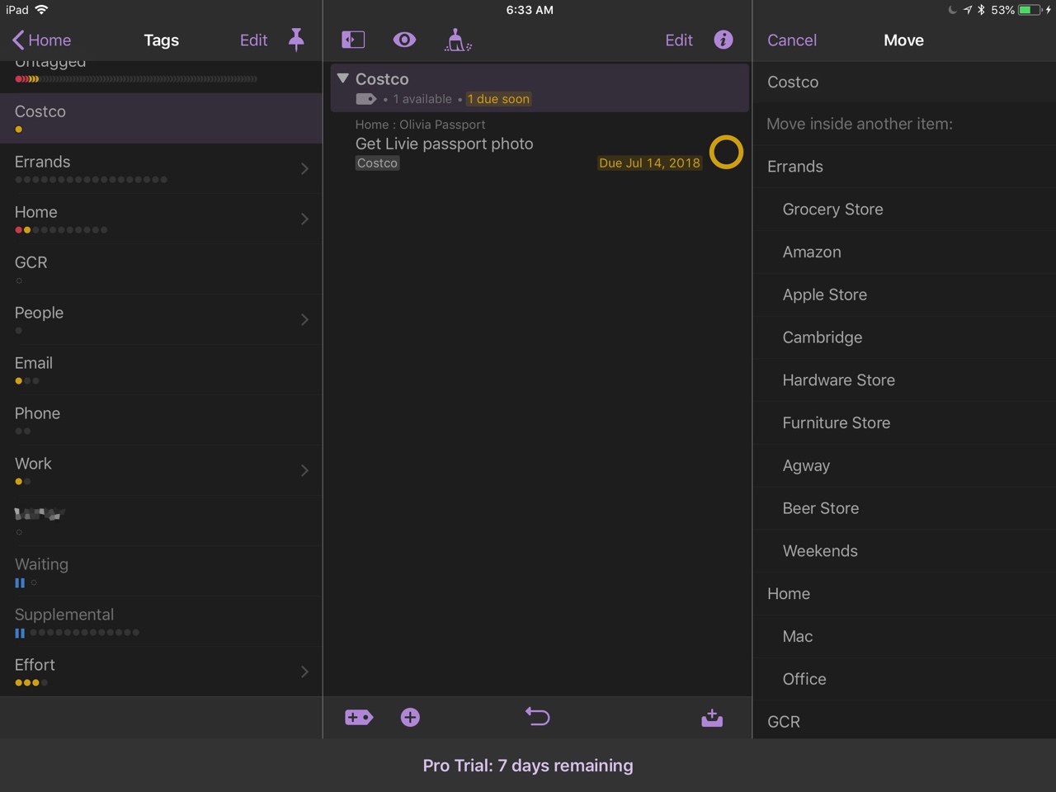1056x792 pixels.
Task: Move inside Mac
Action: [x=904, y=636]
